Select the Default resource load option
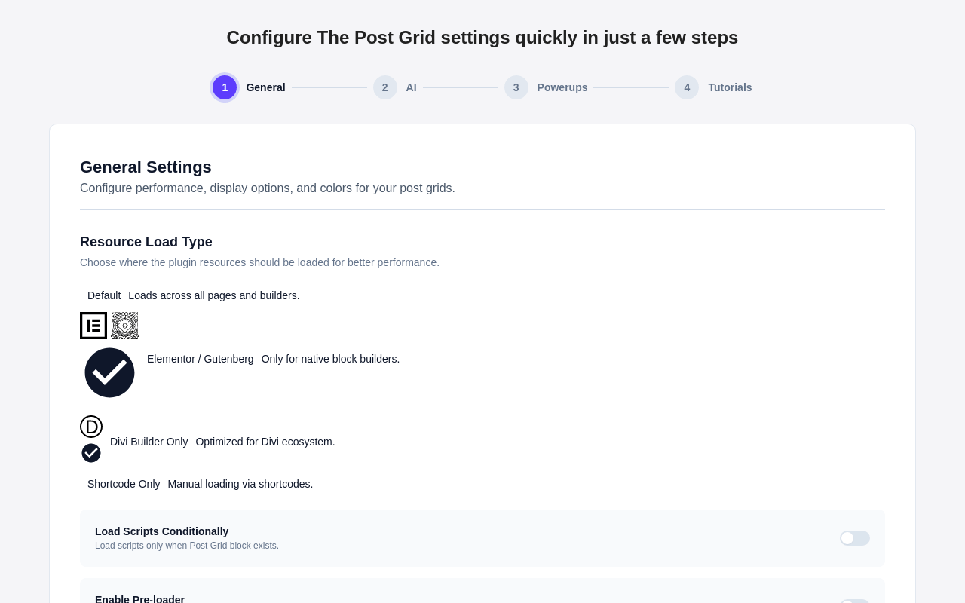Viewport: 965px width, 603px height. [x=194, y=295]
